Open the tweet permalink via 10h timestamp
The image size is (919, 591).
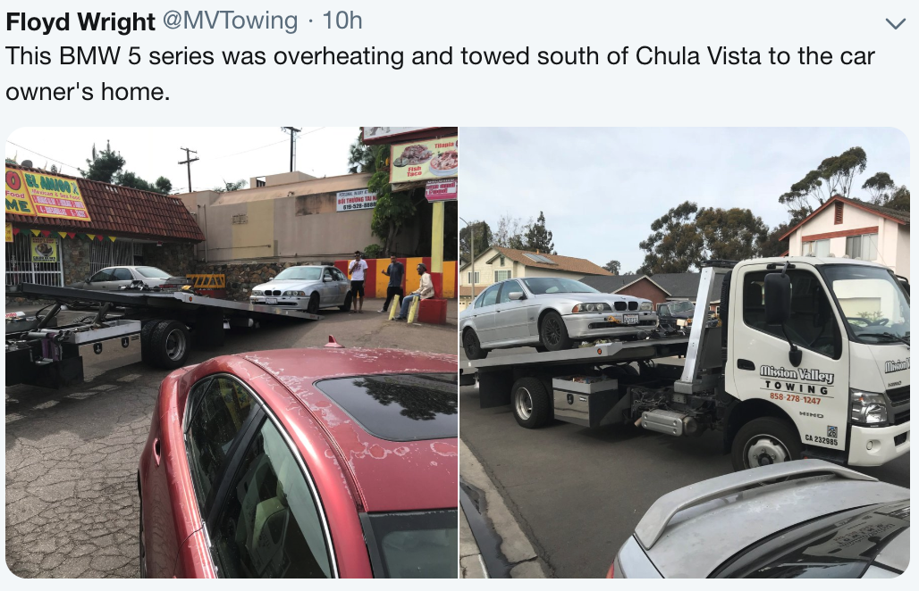click(342, 21)
